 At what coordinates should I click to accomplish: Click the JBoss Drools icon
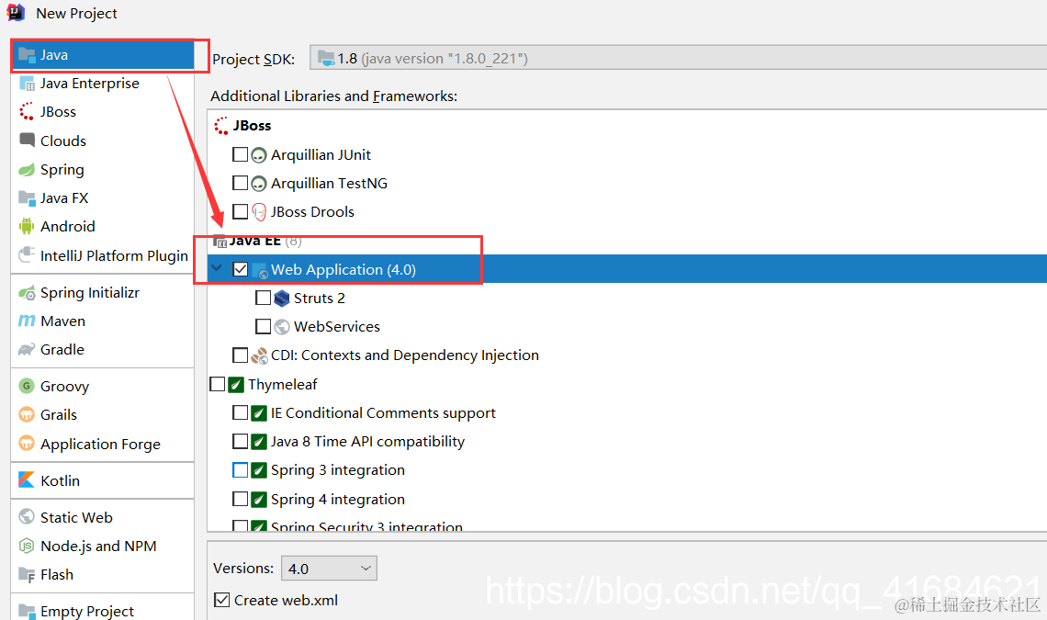click(x=259, y=212)
